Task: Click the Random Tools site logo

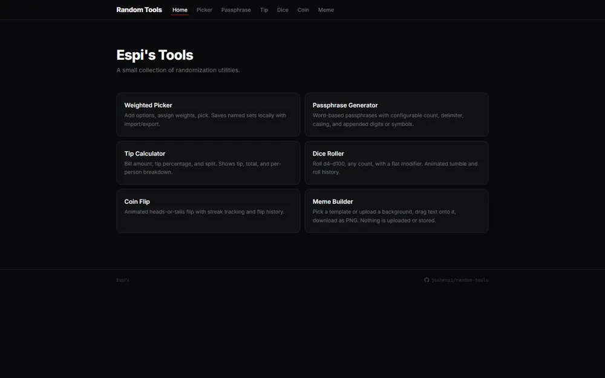Action: pos(139,10)
